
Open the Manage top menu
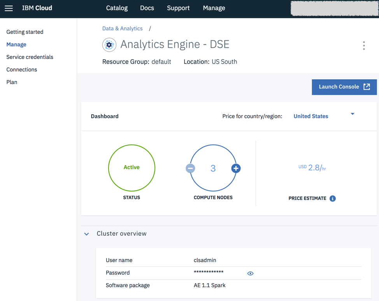click(x=214, y=8)
